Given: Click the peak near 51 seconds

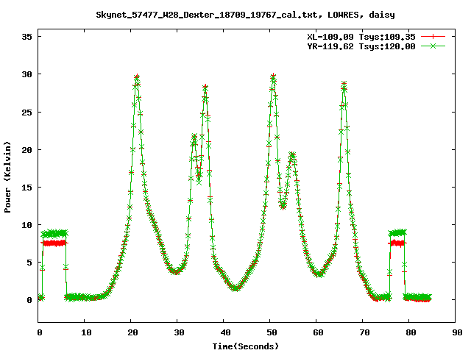Looking at the screenshot, I should pos(273,76).
